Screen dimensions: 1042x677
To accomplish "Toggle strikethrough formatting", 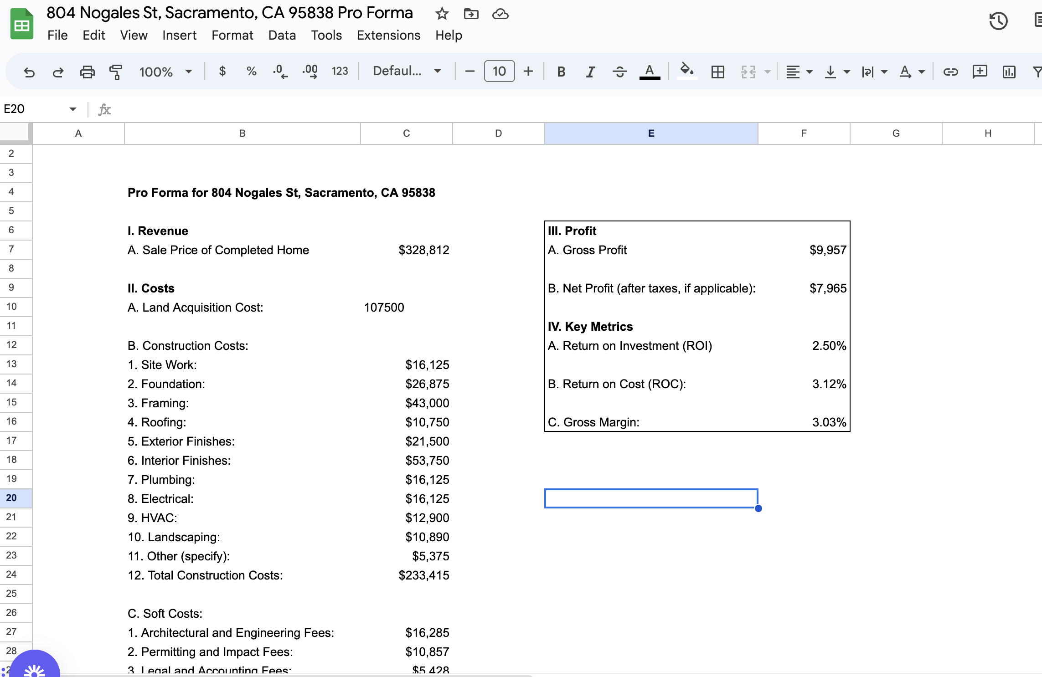I will tap(619, 72).
